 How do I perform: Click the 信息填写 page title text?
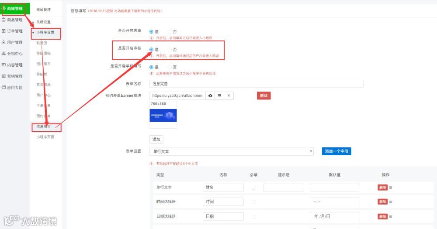(78, 11)
